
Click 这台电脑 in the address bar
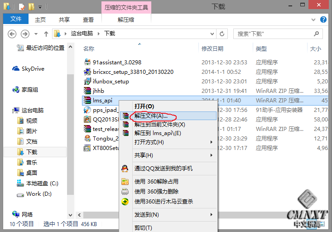(82, 34)
